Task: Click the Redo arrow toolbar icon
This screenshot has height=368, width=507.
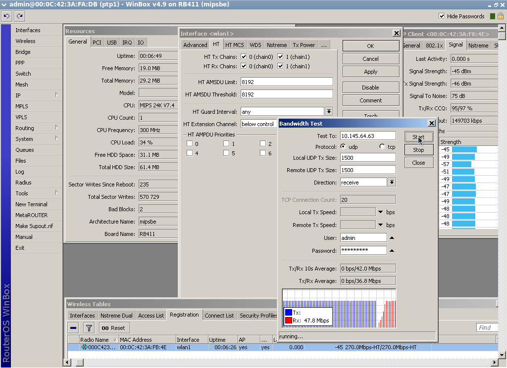Action: [x=19, y=16]
